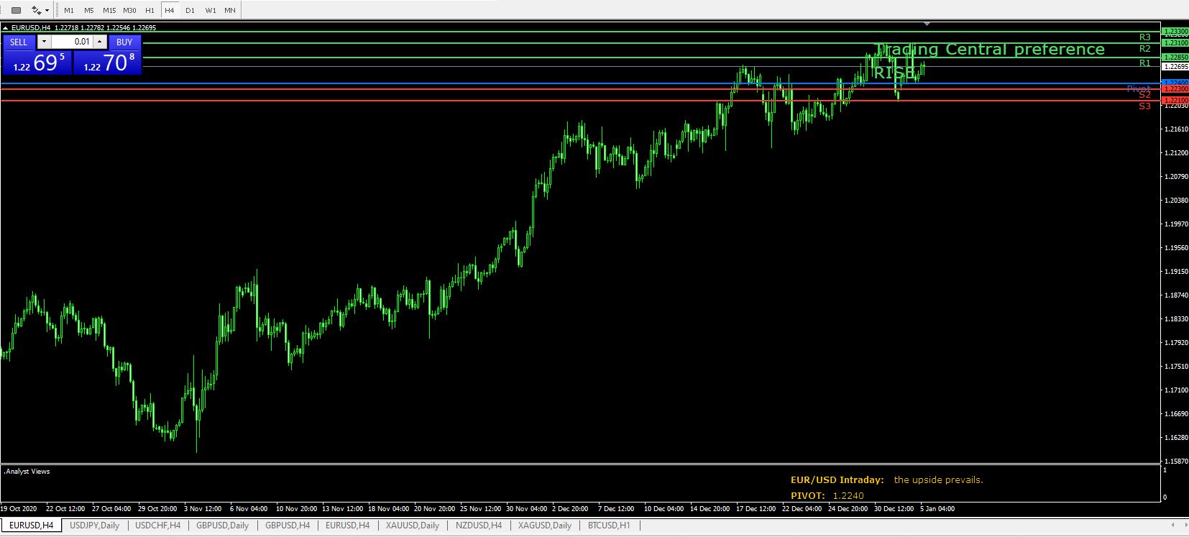Switch to M1 timeframe
This screenshot has height=537, width=1189.
click(69, 10)
